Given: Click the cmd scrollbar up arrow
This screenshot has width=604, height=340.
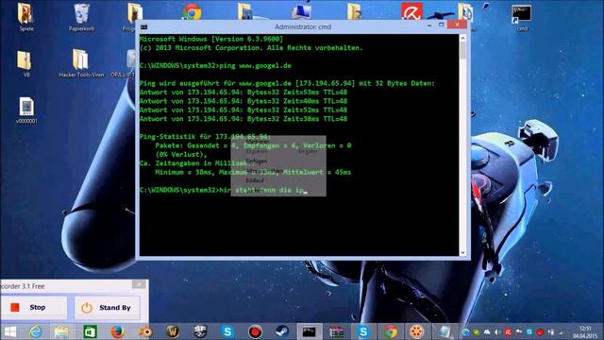Looking at the screenshot, I should (463, 38).
